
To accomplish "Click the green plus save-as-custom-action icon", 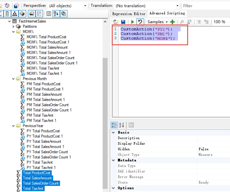I will click(x=173, y=22).
